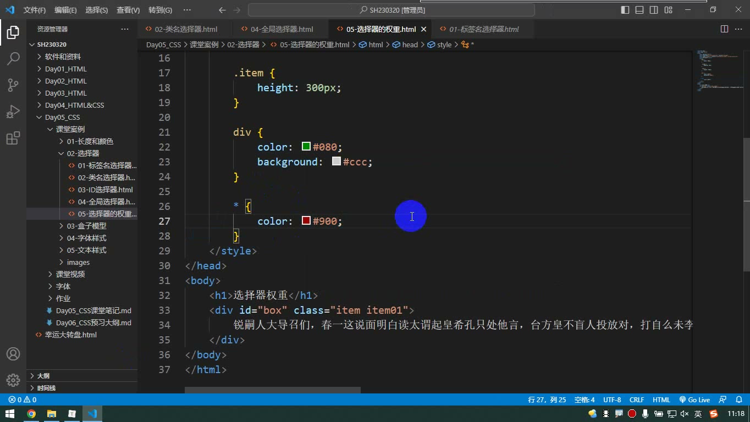Click the UTF-8 encoding indicator

612,400
